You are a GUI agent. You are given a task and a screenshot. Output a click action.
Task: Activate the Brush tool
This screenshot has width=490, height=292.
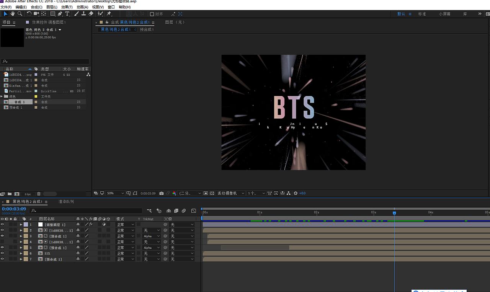pos(77,14)
